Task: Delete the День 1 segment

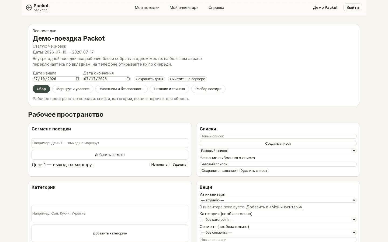Action: coord(179,165)
